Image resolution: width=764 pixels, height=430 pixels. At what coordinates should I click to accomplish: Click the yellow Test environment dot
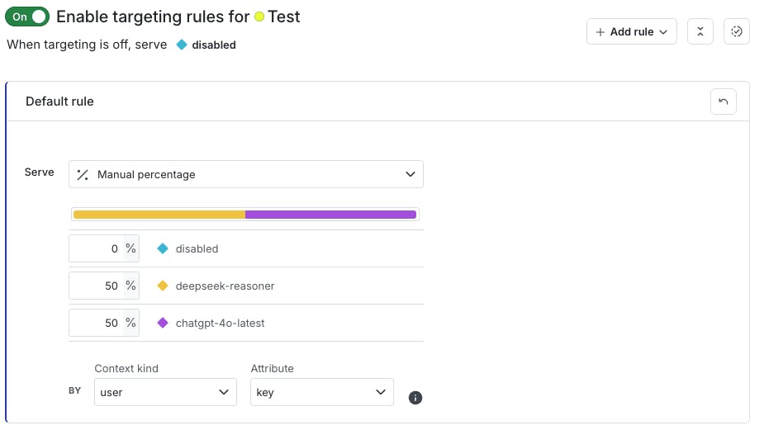(259, 17)
